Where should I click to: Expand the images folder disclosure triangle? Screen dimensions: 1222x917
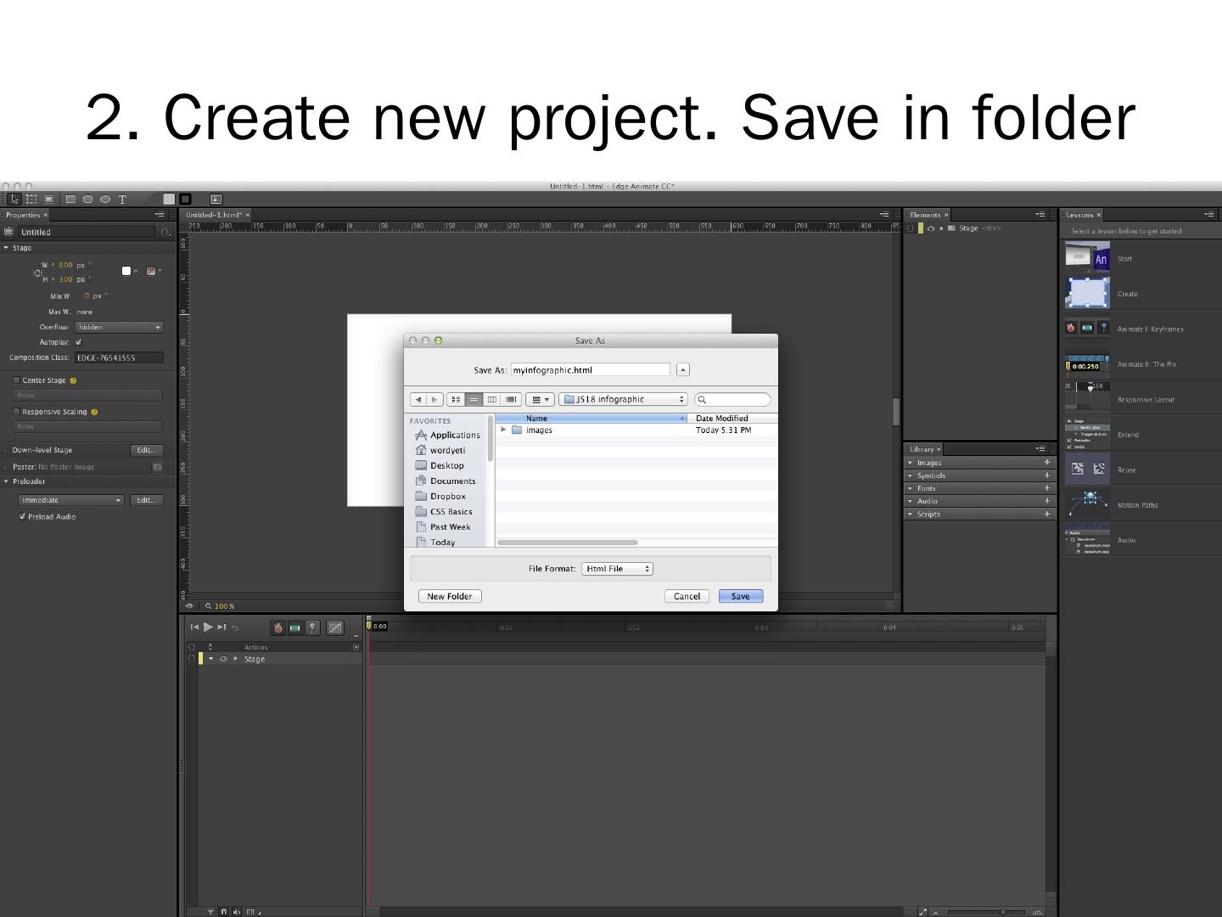[504, 430]
